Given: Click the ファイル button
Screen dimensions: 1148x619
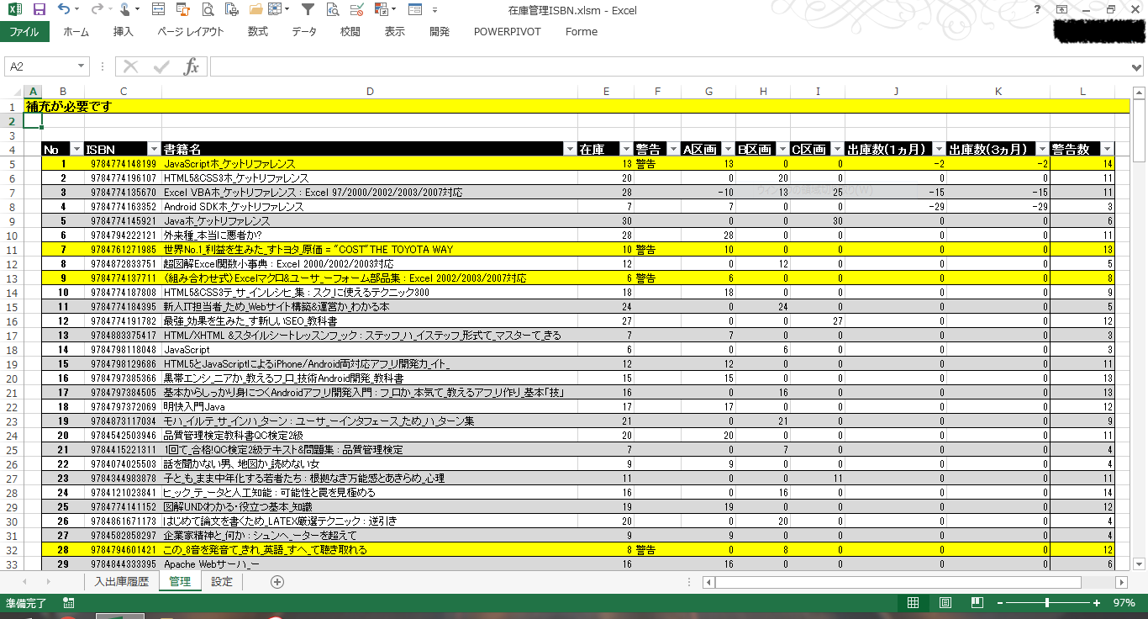Looking at the screenshot, I should pos(24,32).
